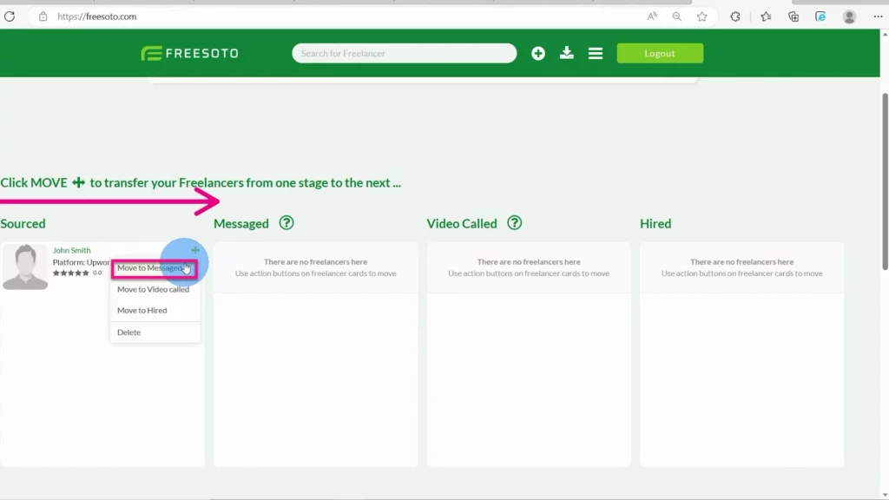Click the freesoto.com address bar URL
Screen dimensions: 889x500
(97, 16)
